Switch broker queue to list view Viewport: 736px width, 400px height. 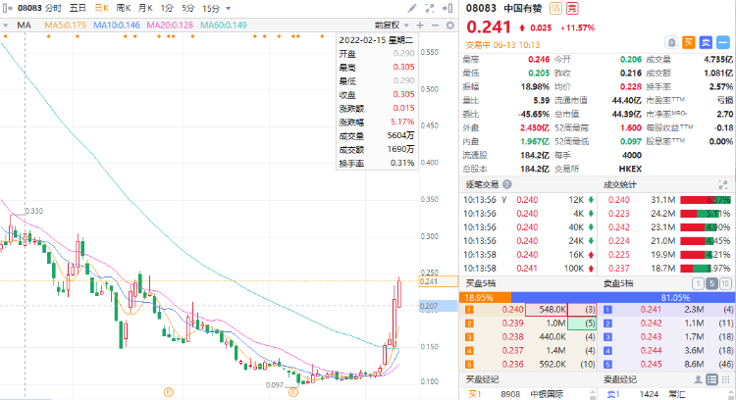tap(711, 379)
